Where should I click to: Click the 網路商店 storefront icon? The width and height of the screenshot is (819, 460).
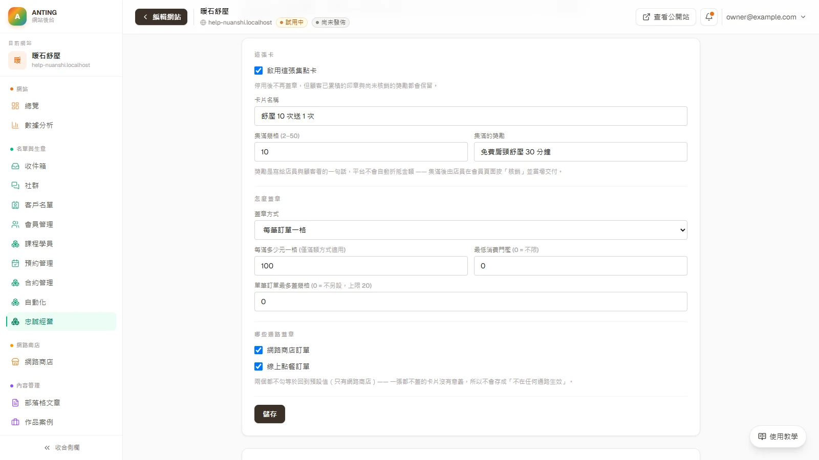(x=15, y=362)
